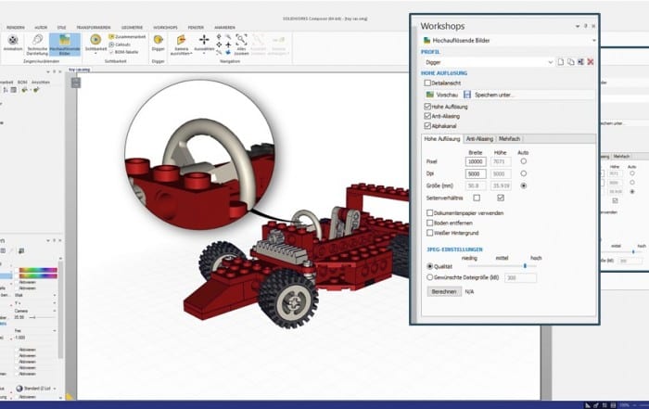This screenshot has height=409, width=649.
Task: Switch to the Mehrfach settings tab
Action: pyautogui.click(x=509, y=139)
